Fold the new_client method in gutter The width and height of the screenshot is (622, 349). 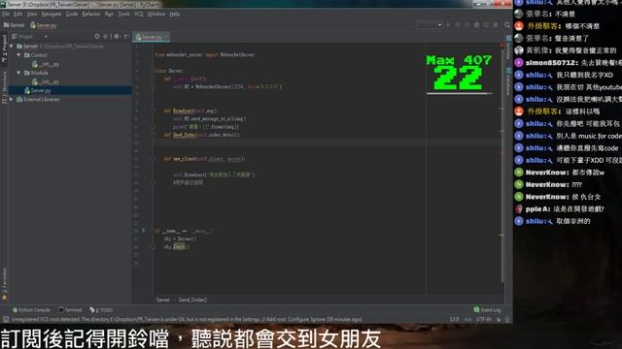click(153, 159)
